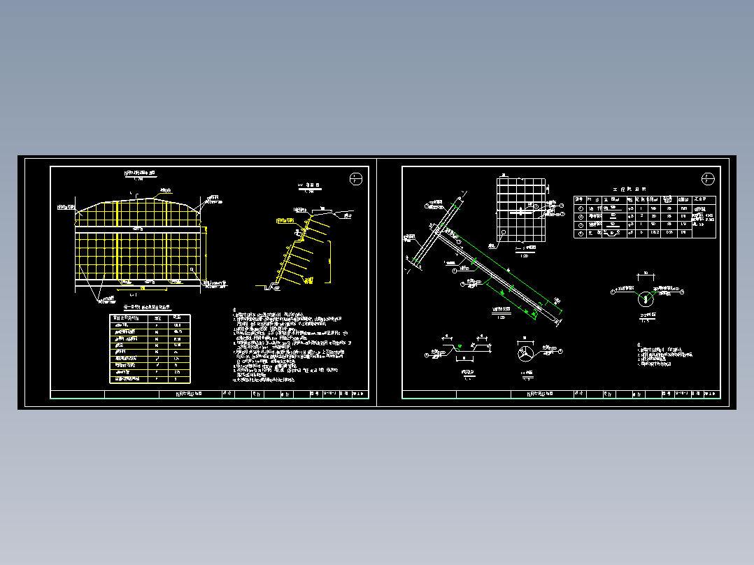Select the rebar schedule table with circled numbers
This screenshot has height=565, width=754.
tap(644, 217)
